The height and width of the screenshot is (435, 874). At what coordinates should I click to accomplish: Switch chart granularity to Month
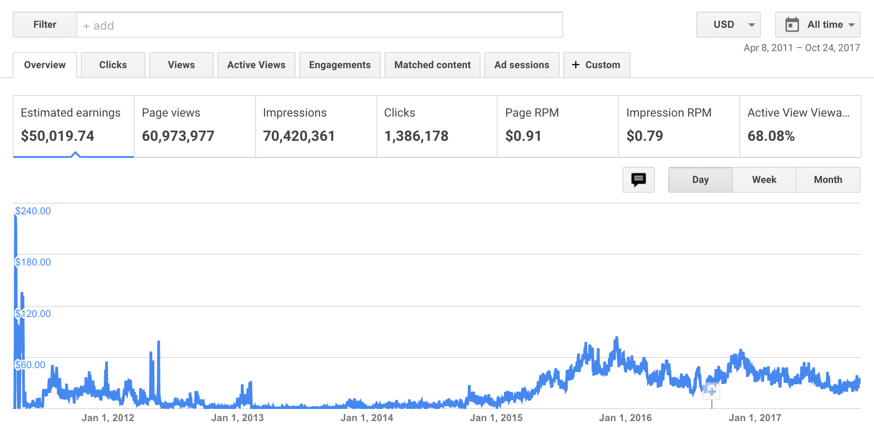pos(828,180)
